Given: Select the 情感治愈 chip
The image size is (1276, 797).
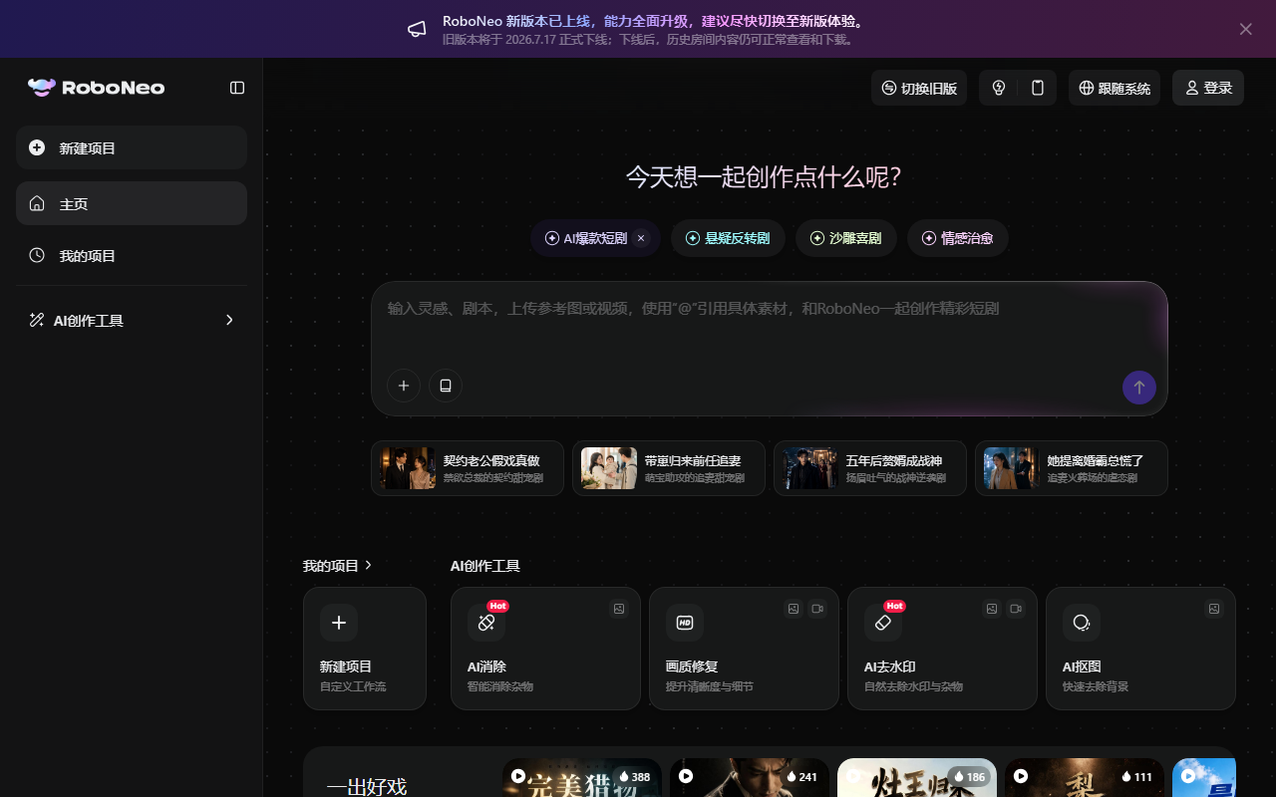Looking at the screenshot, I should click(x=958, y=238).
